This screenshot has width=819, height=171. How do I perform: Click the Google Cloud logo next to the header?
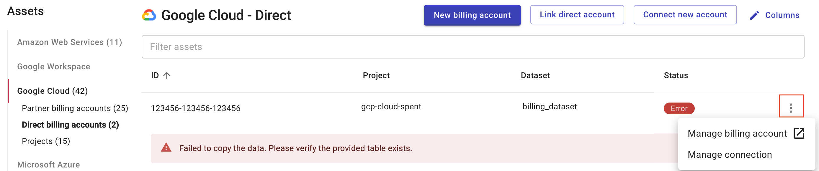pyautogui.click(x=149, y=14)
